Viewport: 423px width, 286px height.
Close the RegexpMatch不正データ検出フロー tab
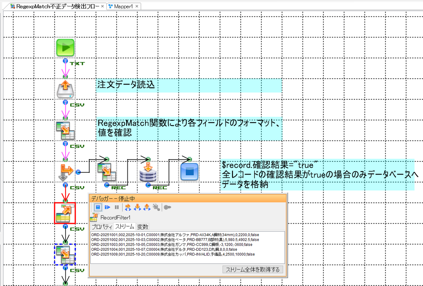pos(102,6)
